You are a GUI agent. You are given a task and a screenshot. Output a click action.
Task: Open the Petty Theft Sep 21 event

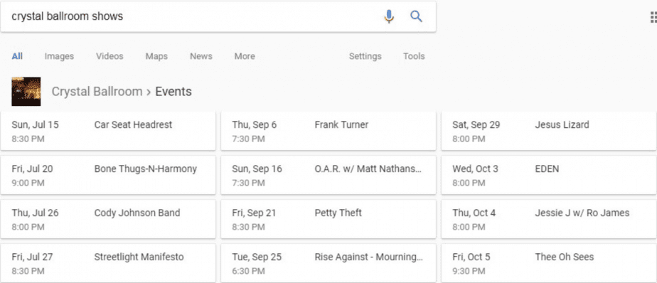coord(328,219)
